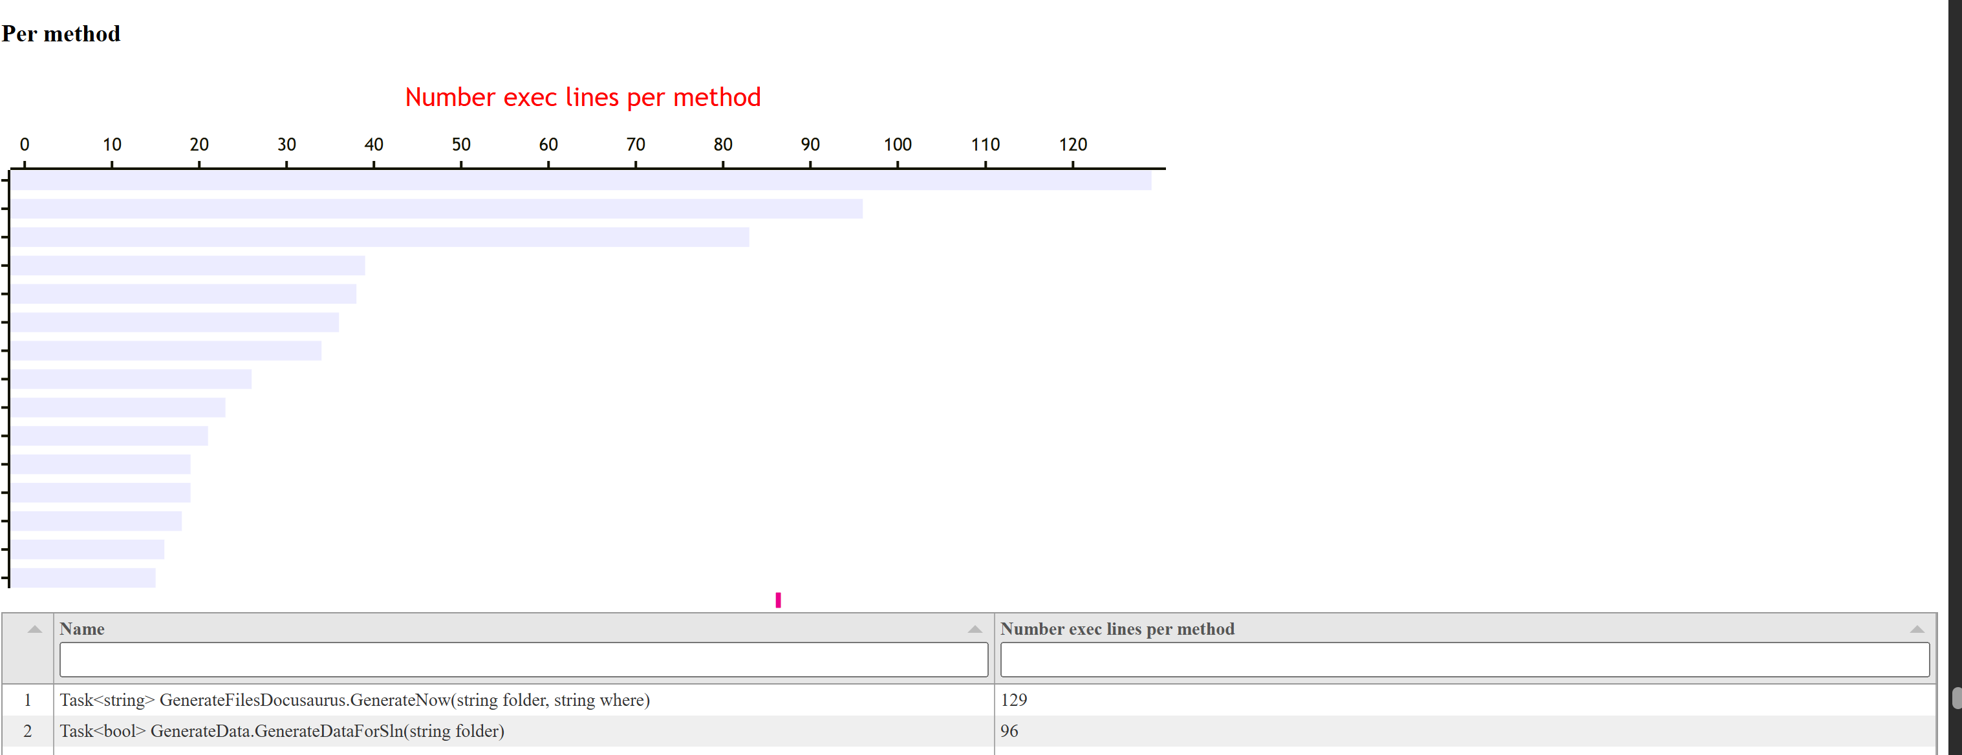Click sort arrow in Number exec lines column

[1916, 629]
